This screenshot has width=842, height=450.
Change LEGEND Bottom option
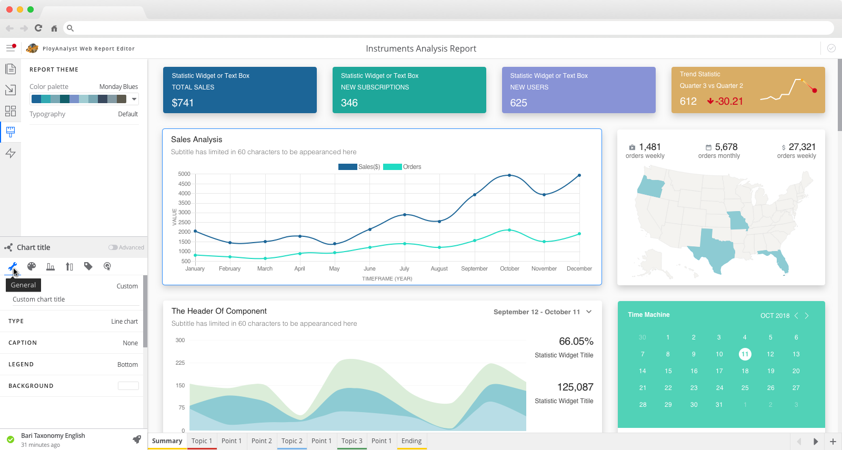click(127, 365)
